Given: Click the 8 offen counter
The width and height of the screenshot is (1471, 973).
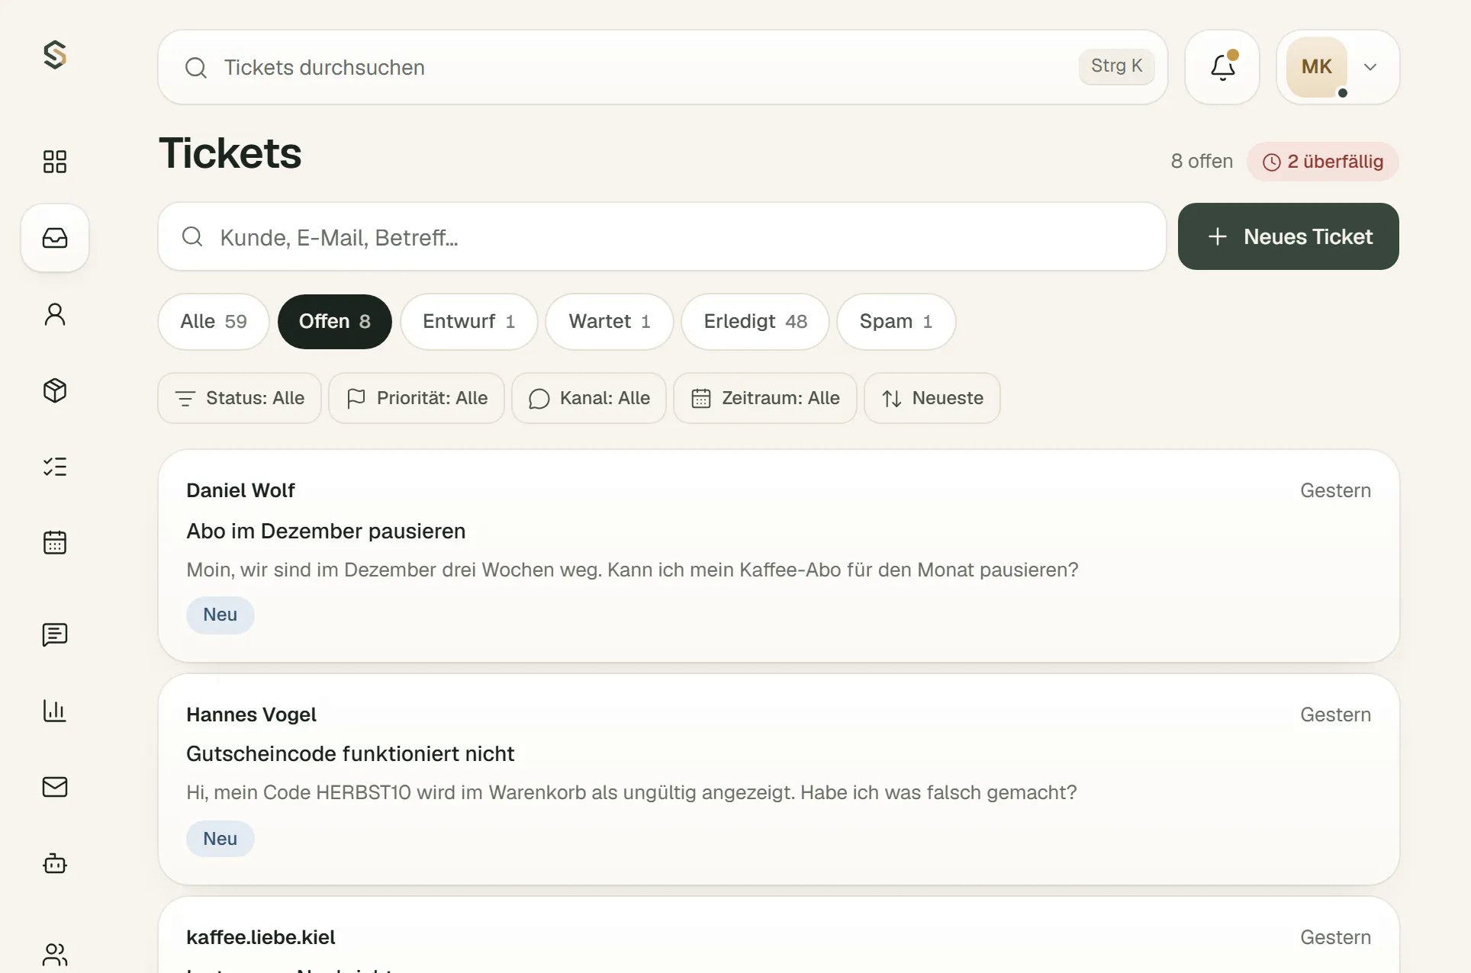Looking at the screenshot, I should [1202, 162].
